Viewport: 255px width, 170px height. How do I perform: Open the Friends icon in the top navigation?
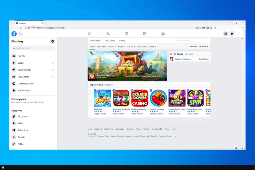click(x=108, y=34)
